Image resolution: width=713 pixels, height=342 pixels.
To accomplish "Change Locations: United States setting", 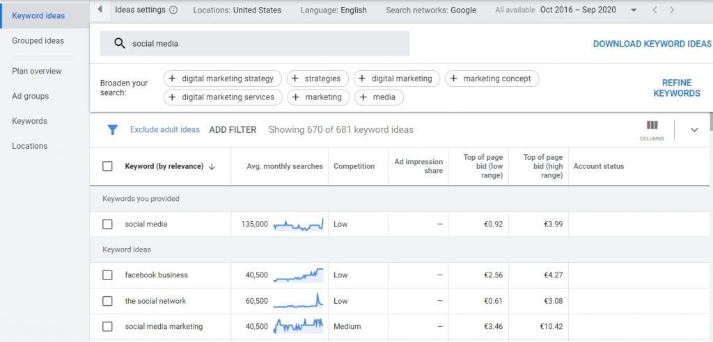I will pyautogui.click(x=237, y=10).
